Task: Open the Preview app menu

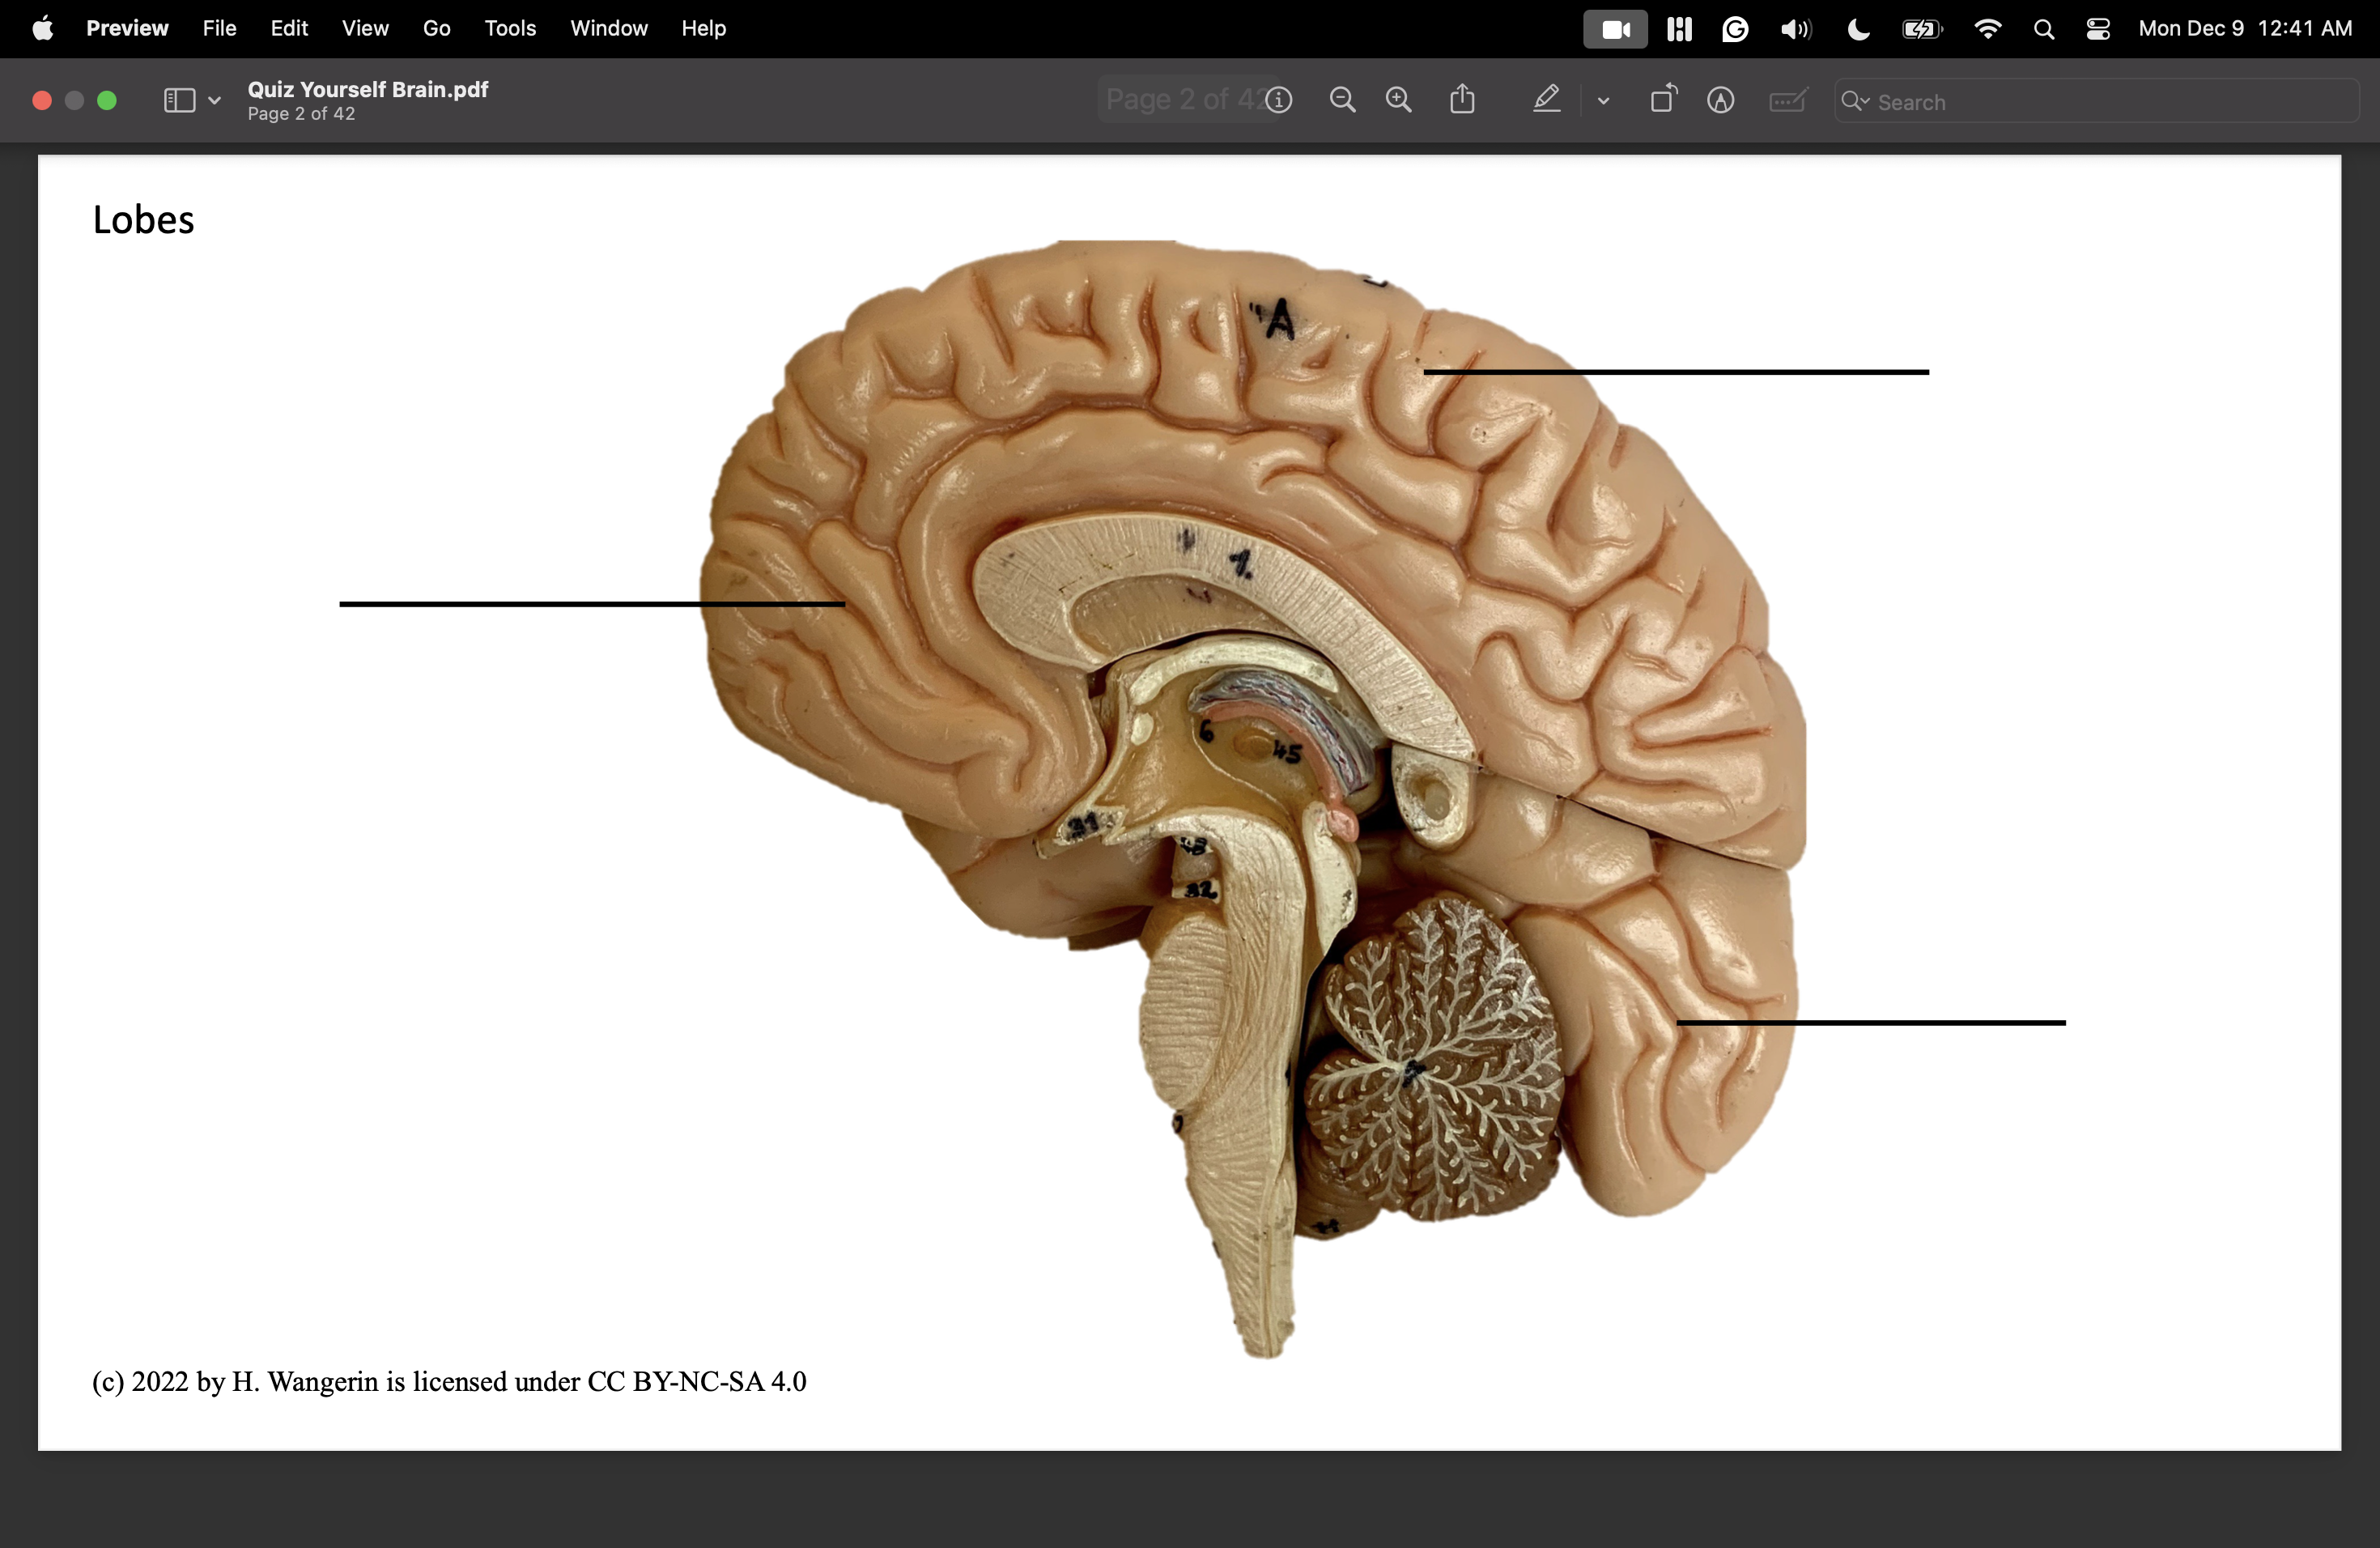Action: [127, 28]
